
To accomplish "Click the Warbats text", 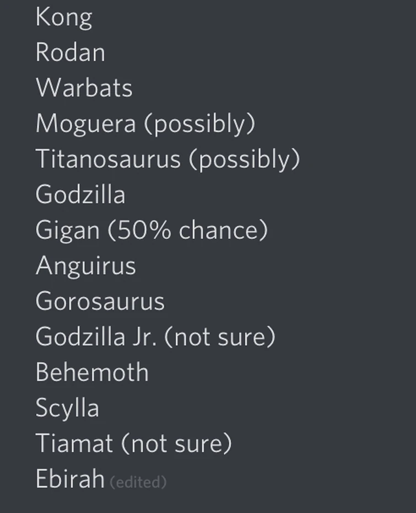I will click(84, 87).
